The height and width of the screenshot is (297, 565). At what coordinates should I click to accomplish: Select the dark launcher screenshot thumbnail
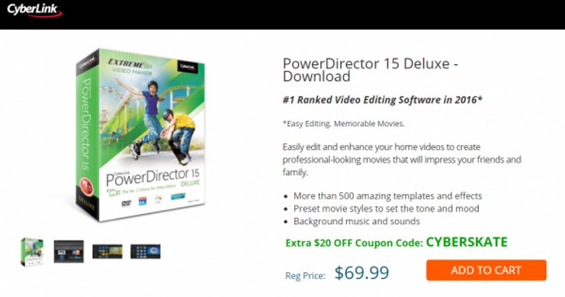click(69, 252)
